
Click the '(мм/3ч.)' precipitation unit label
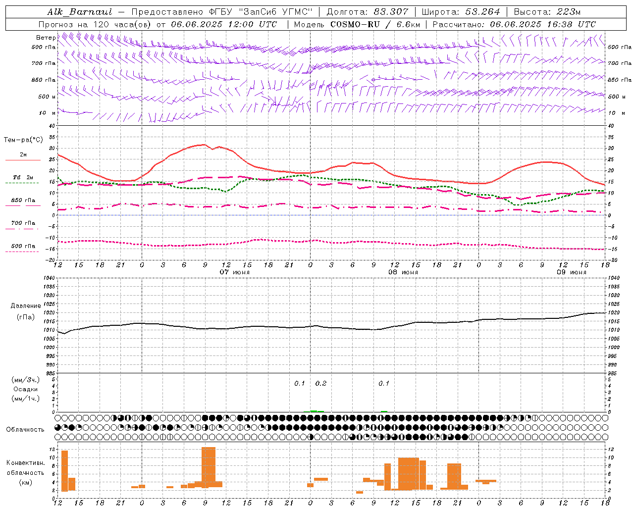pos(25,380)
